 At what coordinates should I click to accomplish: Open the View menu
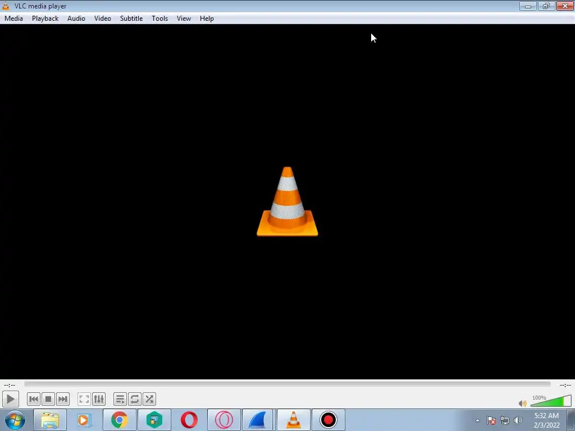click(184, 19)
